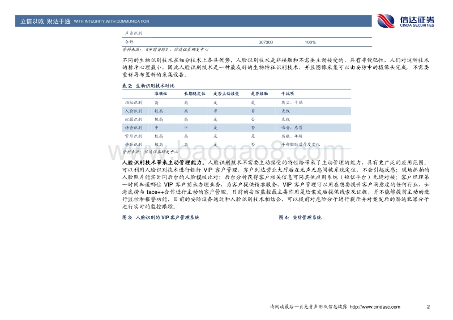Viewport: 453px width, 320px height.
Task: Select the header slogan 立信以诚 财达于通
Action: click(45, 21)
